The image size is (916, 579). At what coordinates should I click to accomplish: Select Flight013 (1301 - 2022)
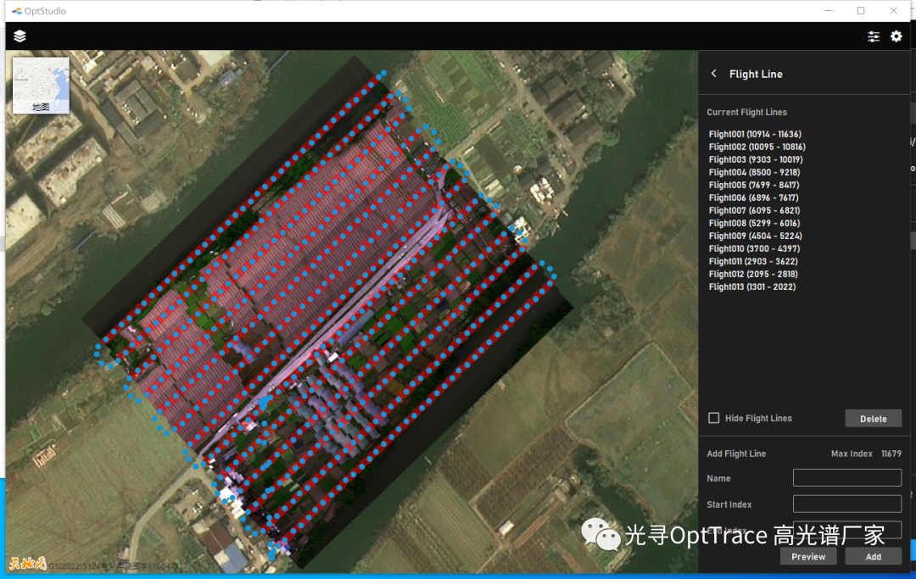[x=751, y=287]
